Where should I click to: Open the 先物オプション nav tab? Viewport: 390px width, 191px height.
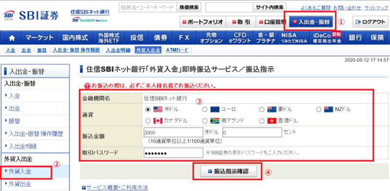(x=211, y=38)
